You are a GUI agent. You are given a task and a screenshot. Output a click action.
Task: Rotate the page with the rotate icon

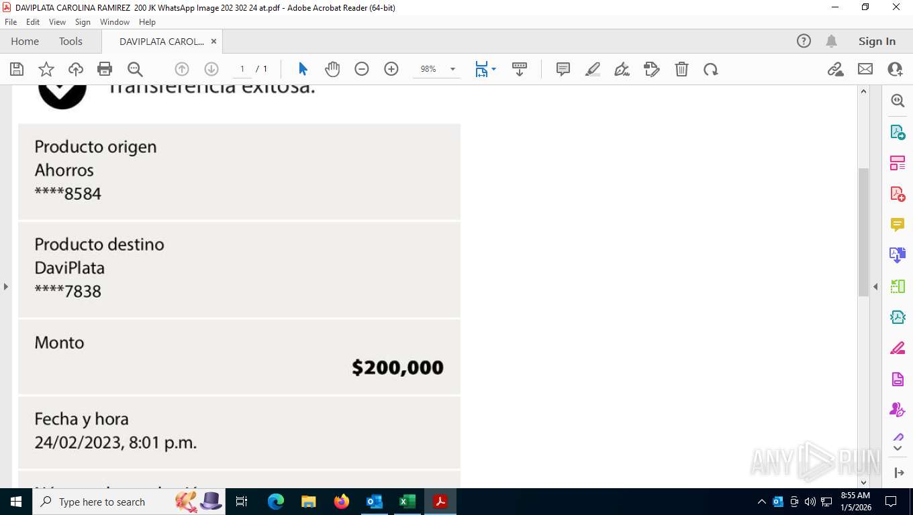pyautogui.click(x=711, y=69)
